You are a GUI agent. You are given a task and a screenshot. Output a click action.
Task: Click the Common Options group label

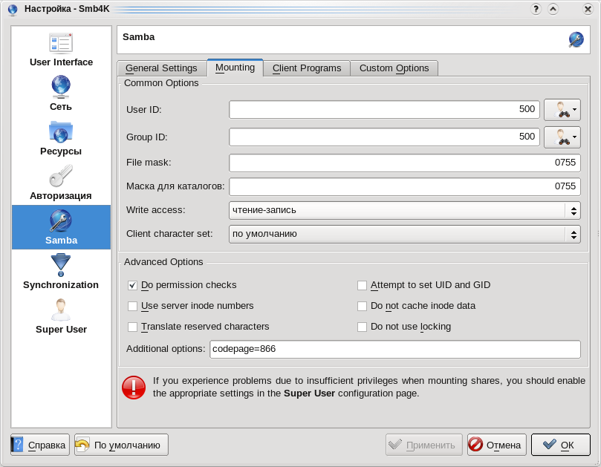click(x=161, y=83)
